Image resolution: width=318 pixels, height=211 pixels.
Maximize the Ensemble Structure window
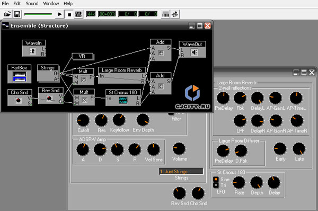[200, 25]
